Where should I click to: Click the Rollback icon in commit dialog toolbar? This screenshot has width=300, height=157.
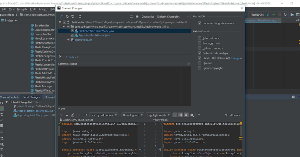click(66, 16)
